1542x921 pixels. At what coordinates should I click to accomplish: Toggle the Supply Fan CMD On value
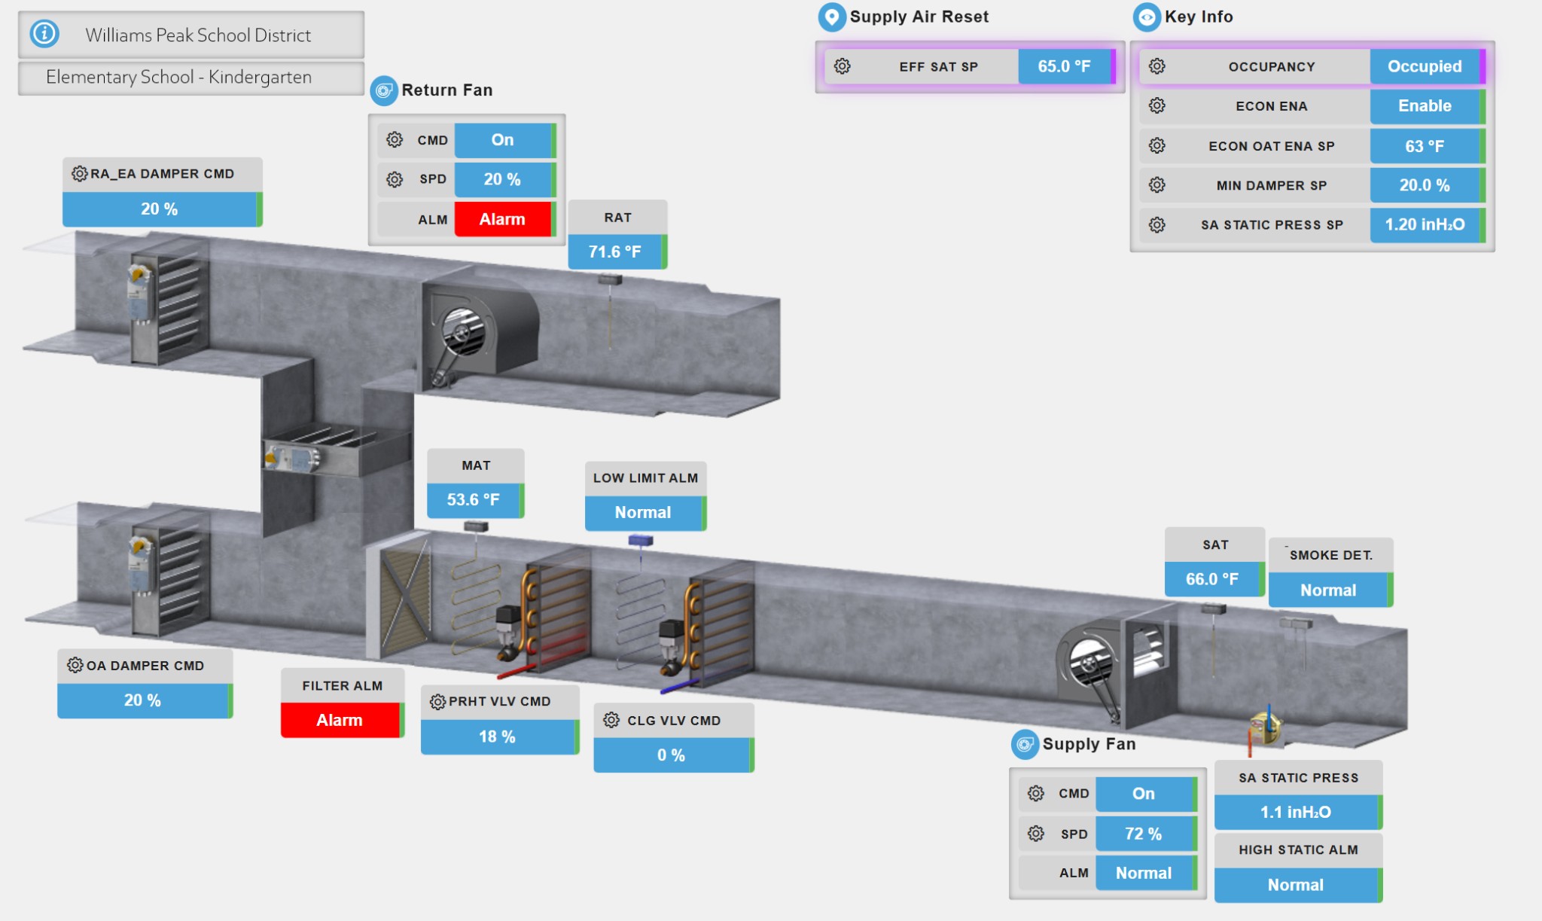click(x=1144, y=794)
